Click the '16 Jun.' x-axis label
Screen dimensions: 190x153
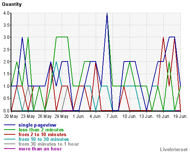pyautogui.click(x=163, y=116)
